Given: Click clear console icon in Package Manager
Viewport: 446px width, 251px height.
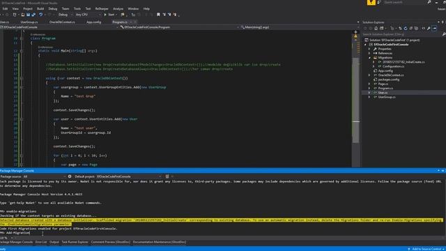Looking at the screenshot, I should (167, 176).
